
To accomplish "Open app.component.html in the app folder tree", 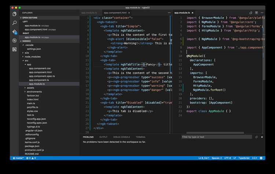I will click(x=40, y=72).
